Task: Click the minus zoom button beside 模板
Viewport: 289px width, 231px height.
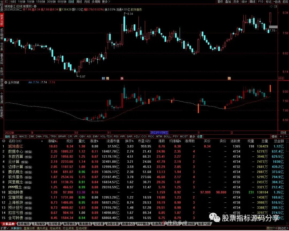Action: click(286, 137)
